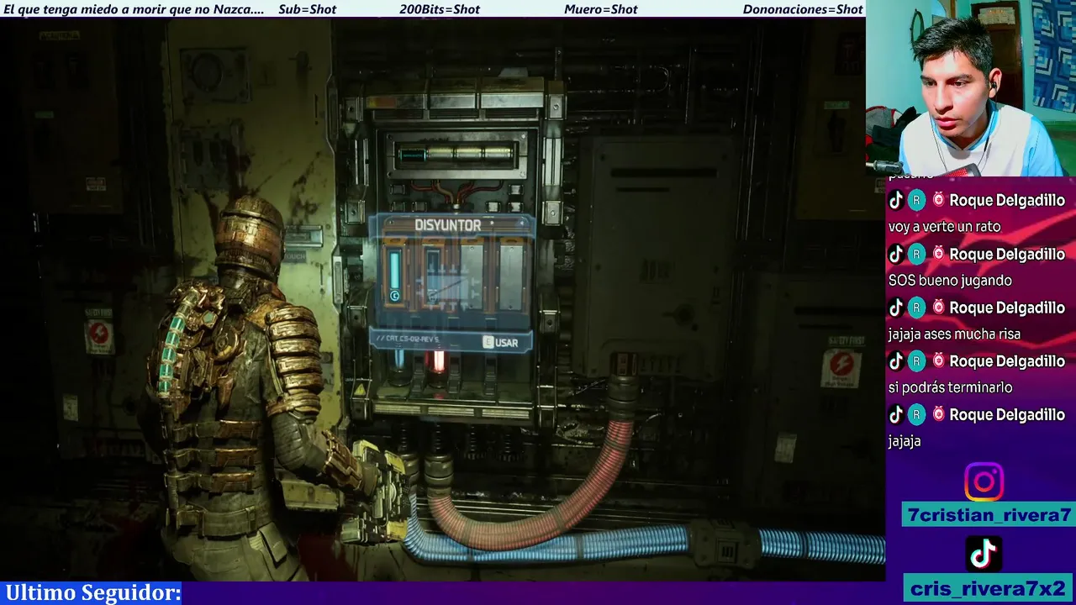The width and height of the screenshot is (1076, 605).
Task: Click the TikTok icon above the last "jajaja" message
Action: [896, 414]
